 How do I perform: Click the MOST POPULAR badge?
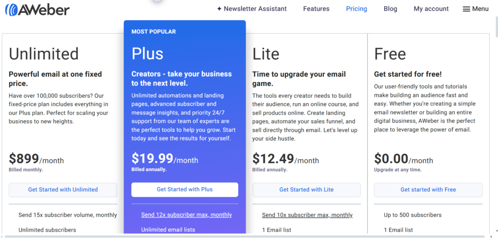pyautogui.click(x=153, y=32)
